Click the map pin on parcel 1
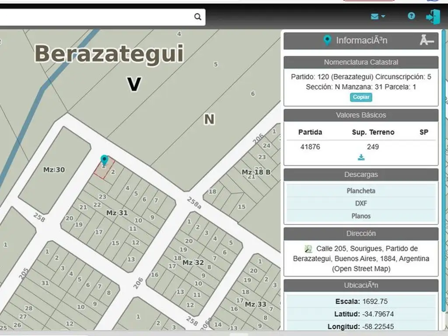Image resolution: width=448 pixels, height=336 pixels. (104, 161)
